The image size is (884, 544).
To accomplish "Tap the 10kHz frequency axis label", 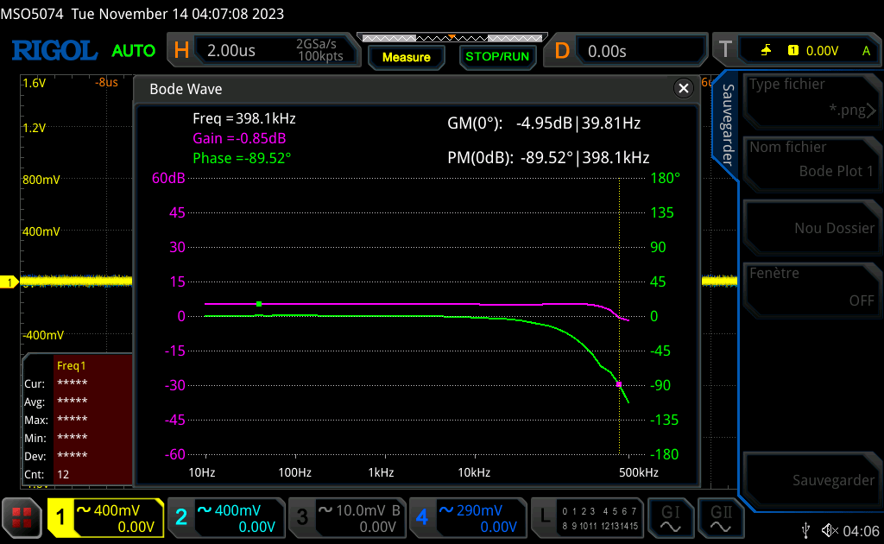I will (474, 472).
